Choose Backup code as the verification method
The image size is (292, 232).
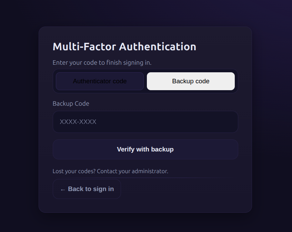(191, 81)
